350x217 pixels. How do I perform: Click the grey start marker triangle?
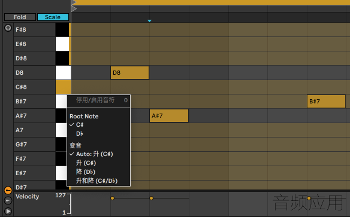coord(74,9)
